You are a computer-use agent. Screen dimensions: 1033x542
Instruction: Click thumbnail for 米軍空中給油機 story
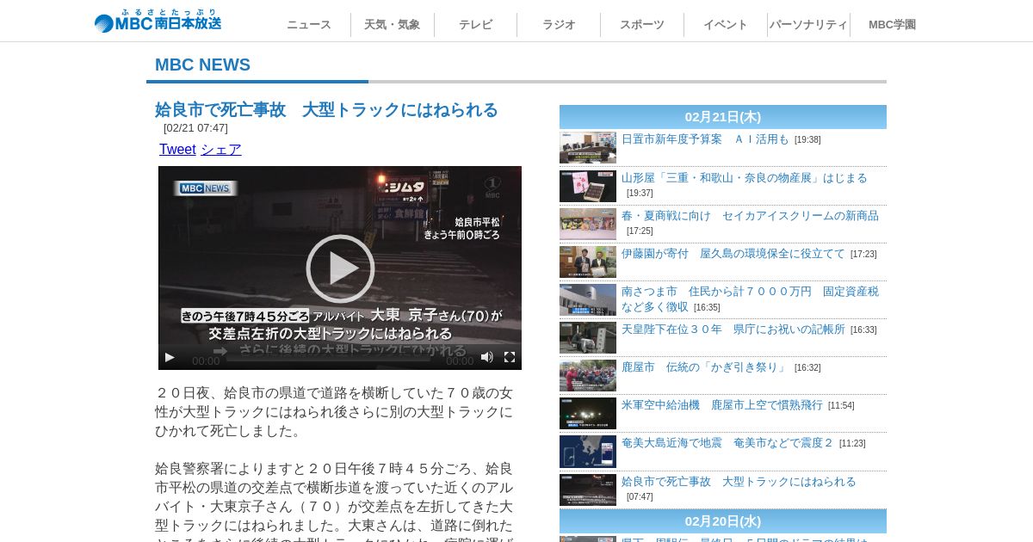(x=588, y=413)
